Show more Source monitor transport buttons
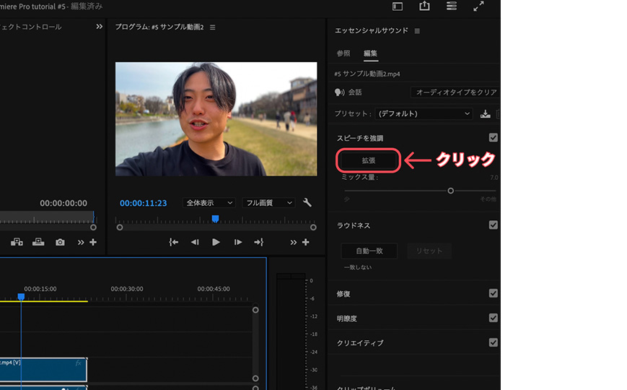 click(x=81, y=242)
